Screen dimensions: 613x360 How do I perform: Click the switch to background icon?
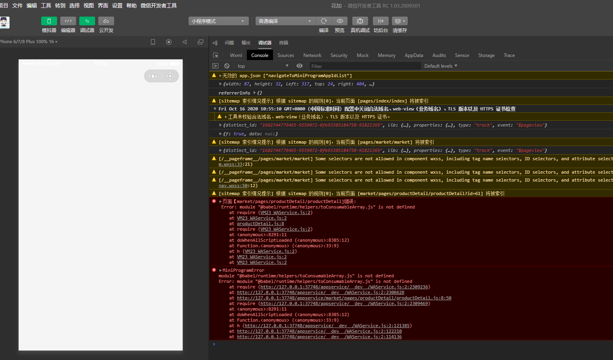point(380,21)
